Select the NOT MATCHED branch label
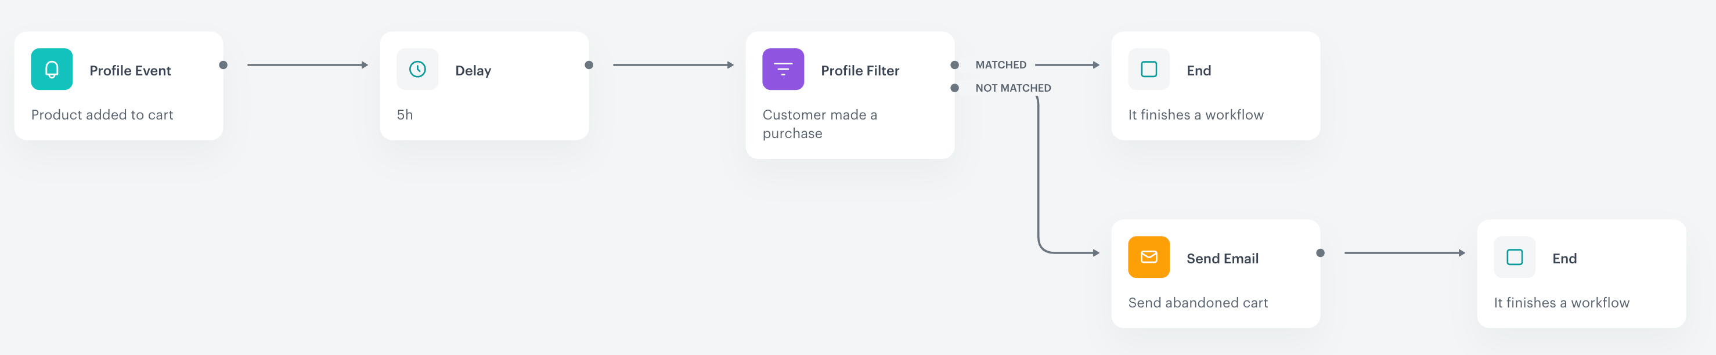Image resolution: width=1716 pixels, height=355 pixels. click(1012, 87)
